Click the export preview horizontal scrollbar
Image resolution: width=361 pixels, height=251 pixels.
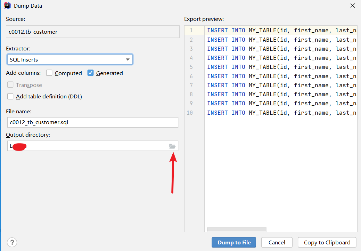[237, 229]
